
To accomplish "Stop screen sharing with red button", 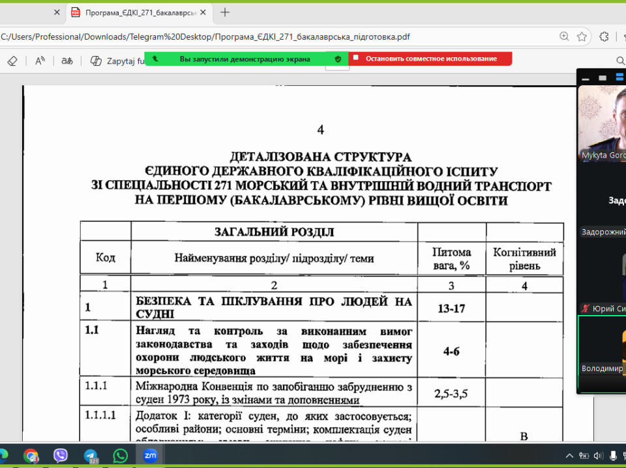I will click(430, 59).
